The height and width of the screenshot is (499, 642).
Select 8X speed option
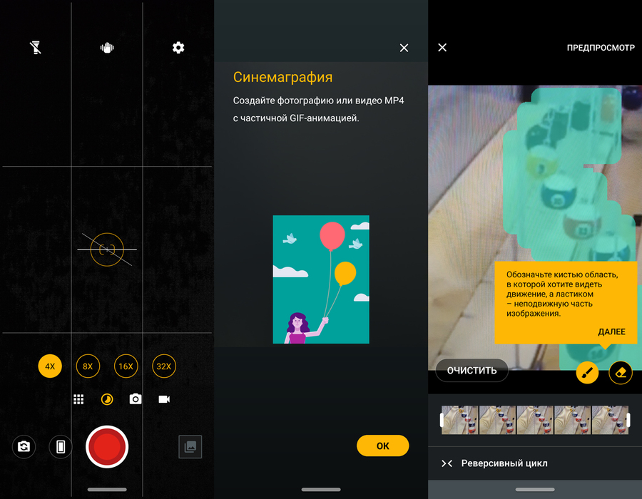tap(88, 366)
